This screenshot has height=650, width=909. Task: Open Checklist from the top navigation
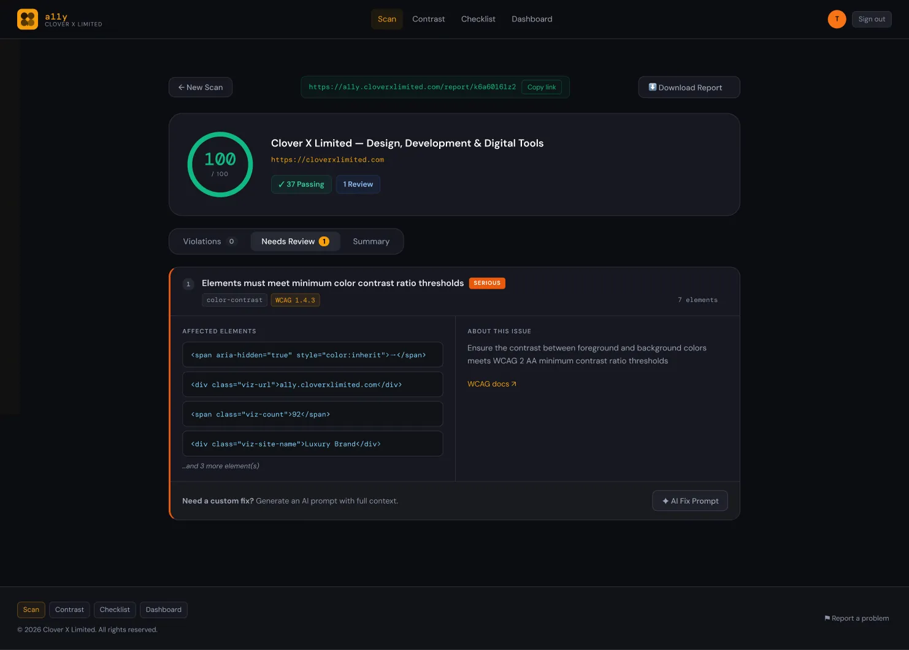[x=478, y=19]
